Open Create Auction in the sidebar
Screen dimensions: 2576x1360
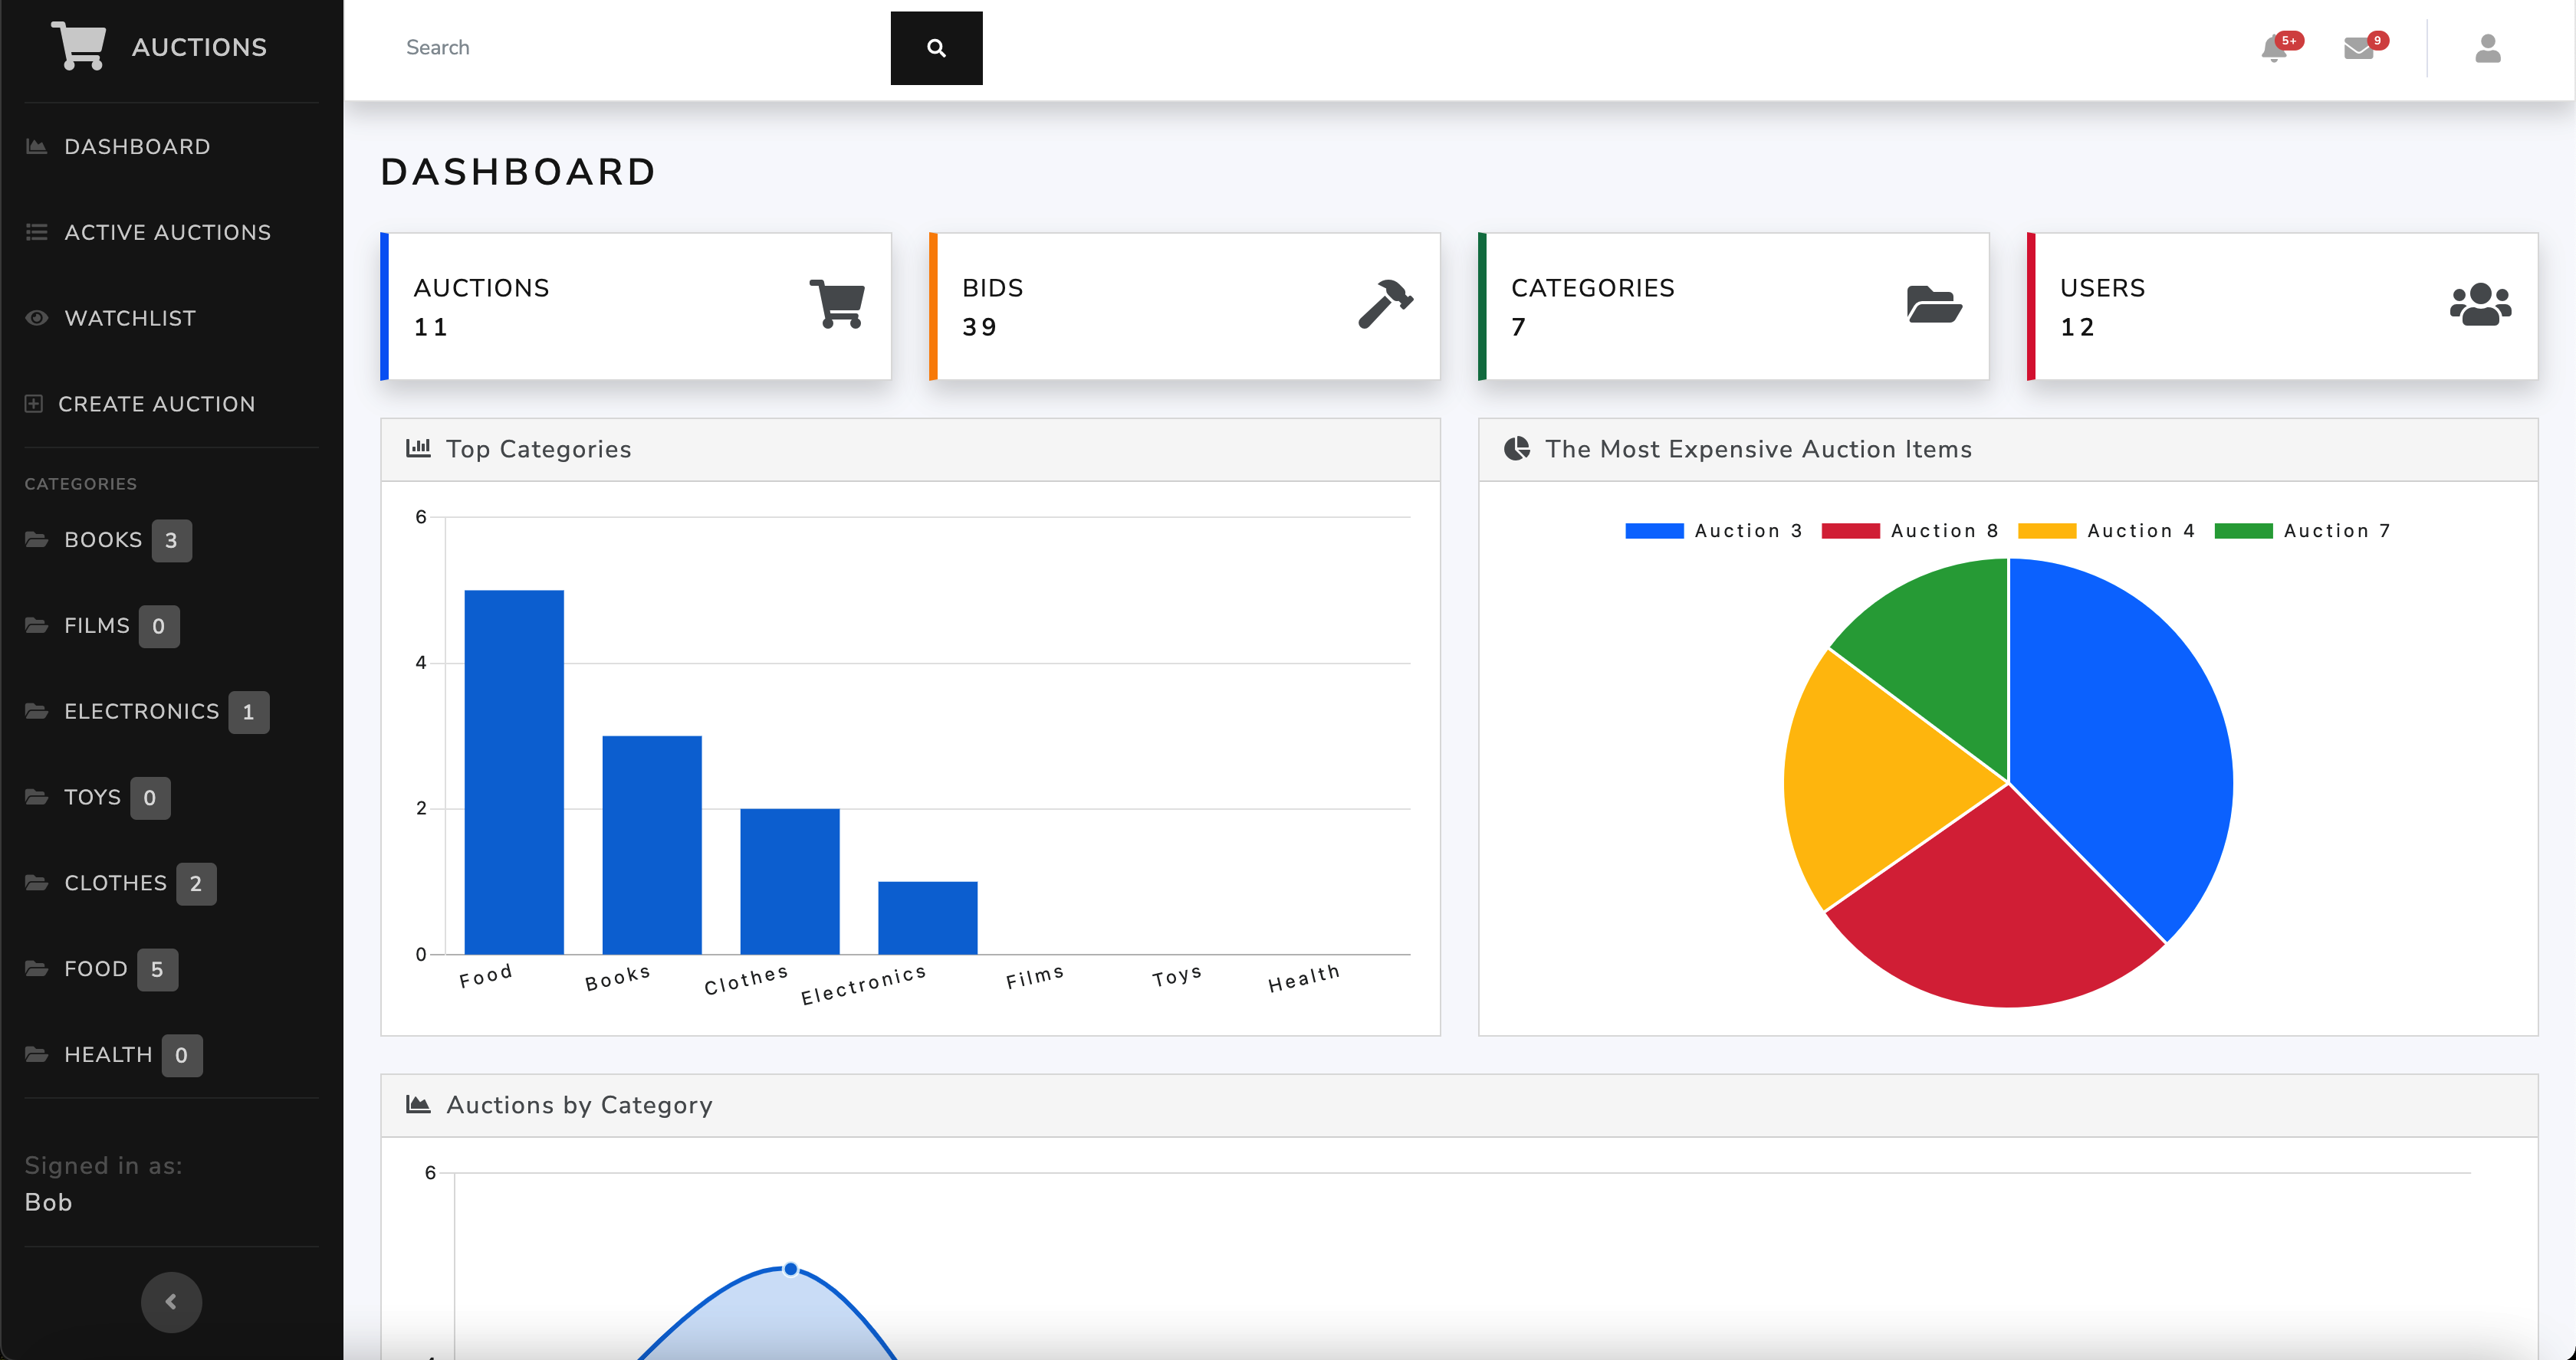(x=140, y=404)
